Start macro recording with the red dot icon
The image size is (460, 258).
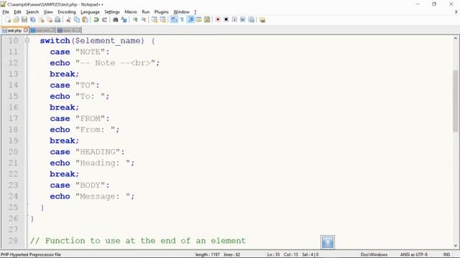tap(218, 19)
